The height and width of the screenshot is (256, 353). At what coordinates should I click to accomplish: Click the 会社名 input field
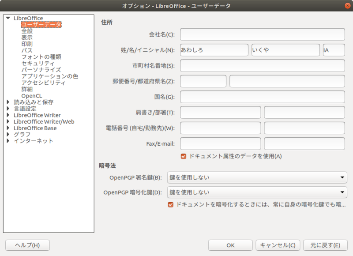click(x=262, y=34)
